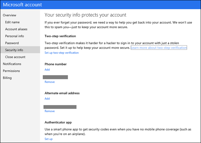Add a new phone number
This screenshot has width=201, height=143.
[47, 70]
